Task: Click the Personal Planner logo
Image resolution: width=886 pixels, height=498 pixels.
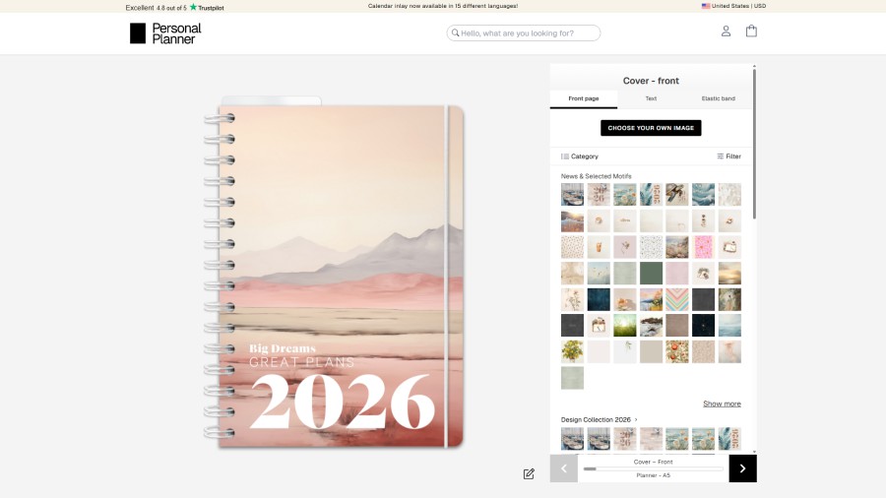Action: tap(165, 33)
